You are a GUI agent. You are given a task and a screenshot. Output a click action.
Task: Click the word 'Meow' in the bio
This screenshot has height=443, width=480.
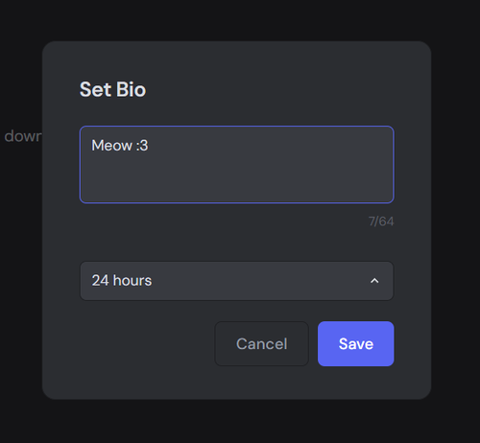[x=111, y=146]
